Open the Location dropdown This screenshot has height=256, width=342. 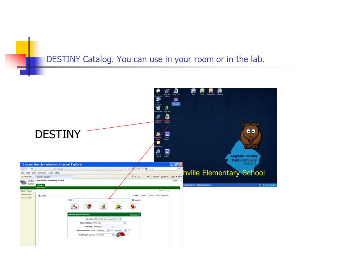point(108,219)
